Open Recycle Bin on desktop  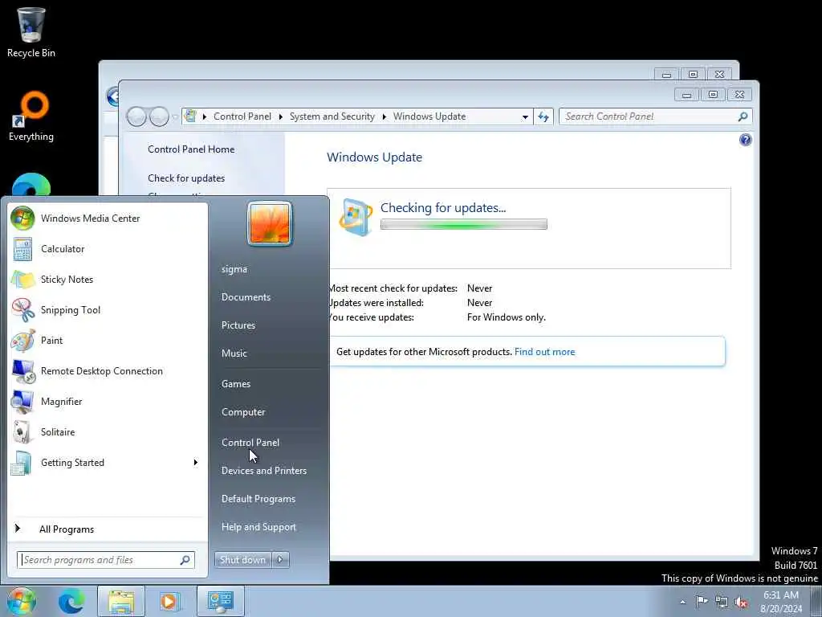pyautogui.click(x=31, y=32)
